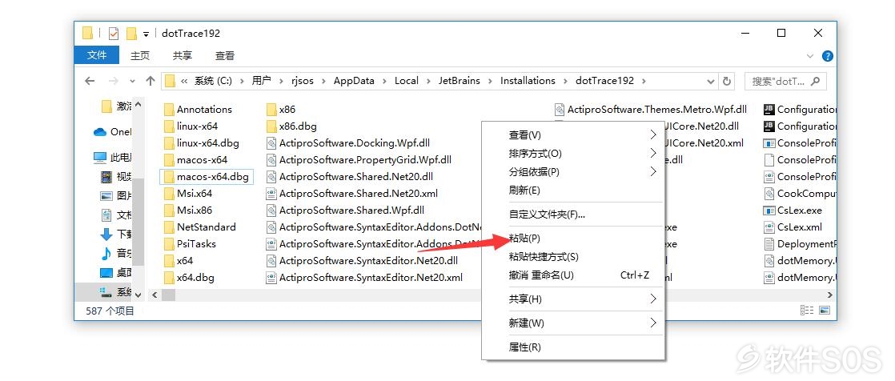Expand the ribbon chevron
This screenshot has width=895, height=381.
(810, 56)
